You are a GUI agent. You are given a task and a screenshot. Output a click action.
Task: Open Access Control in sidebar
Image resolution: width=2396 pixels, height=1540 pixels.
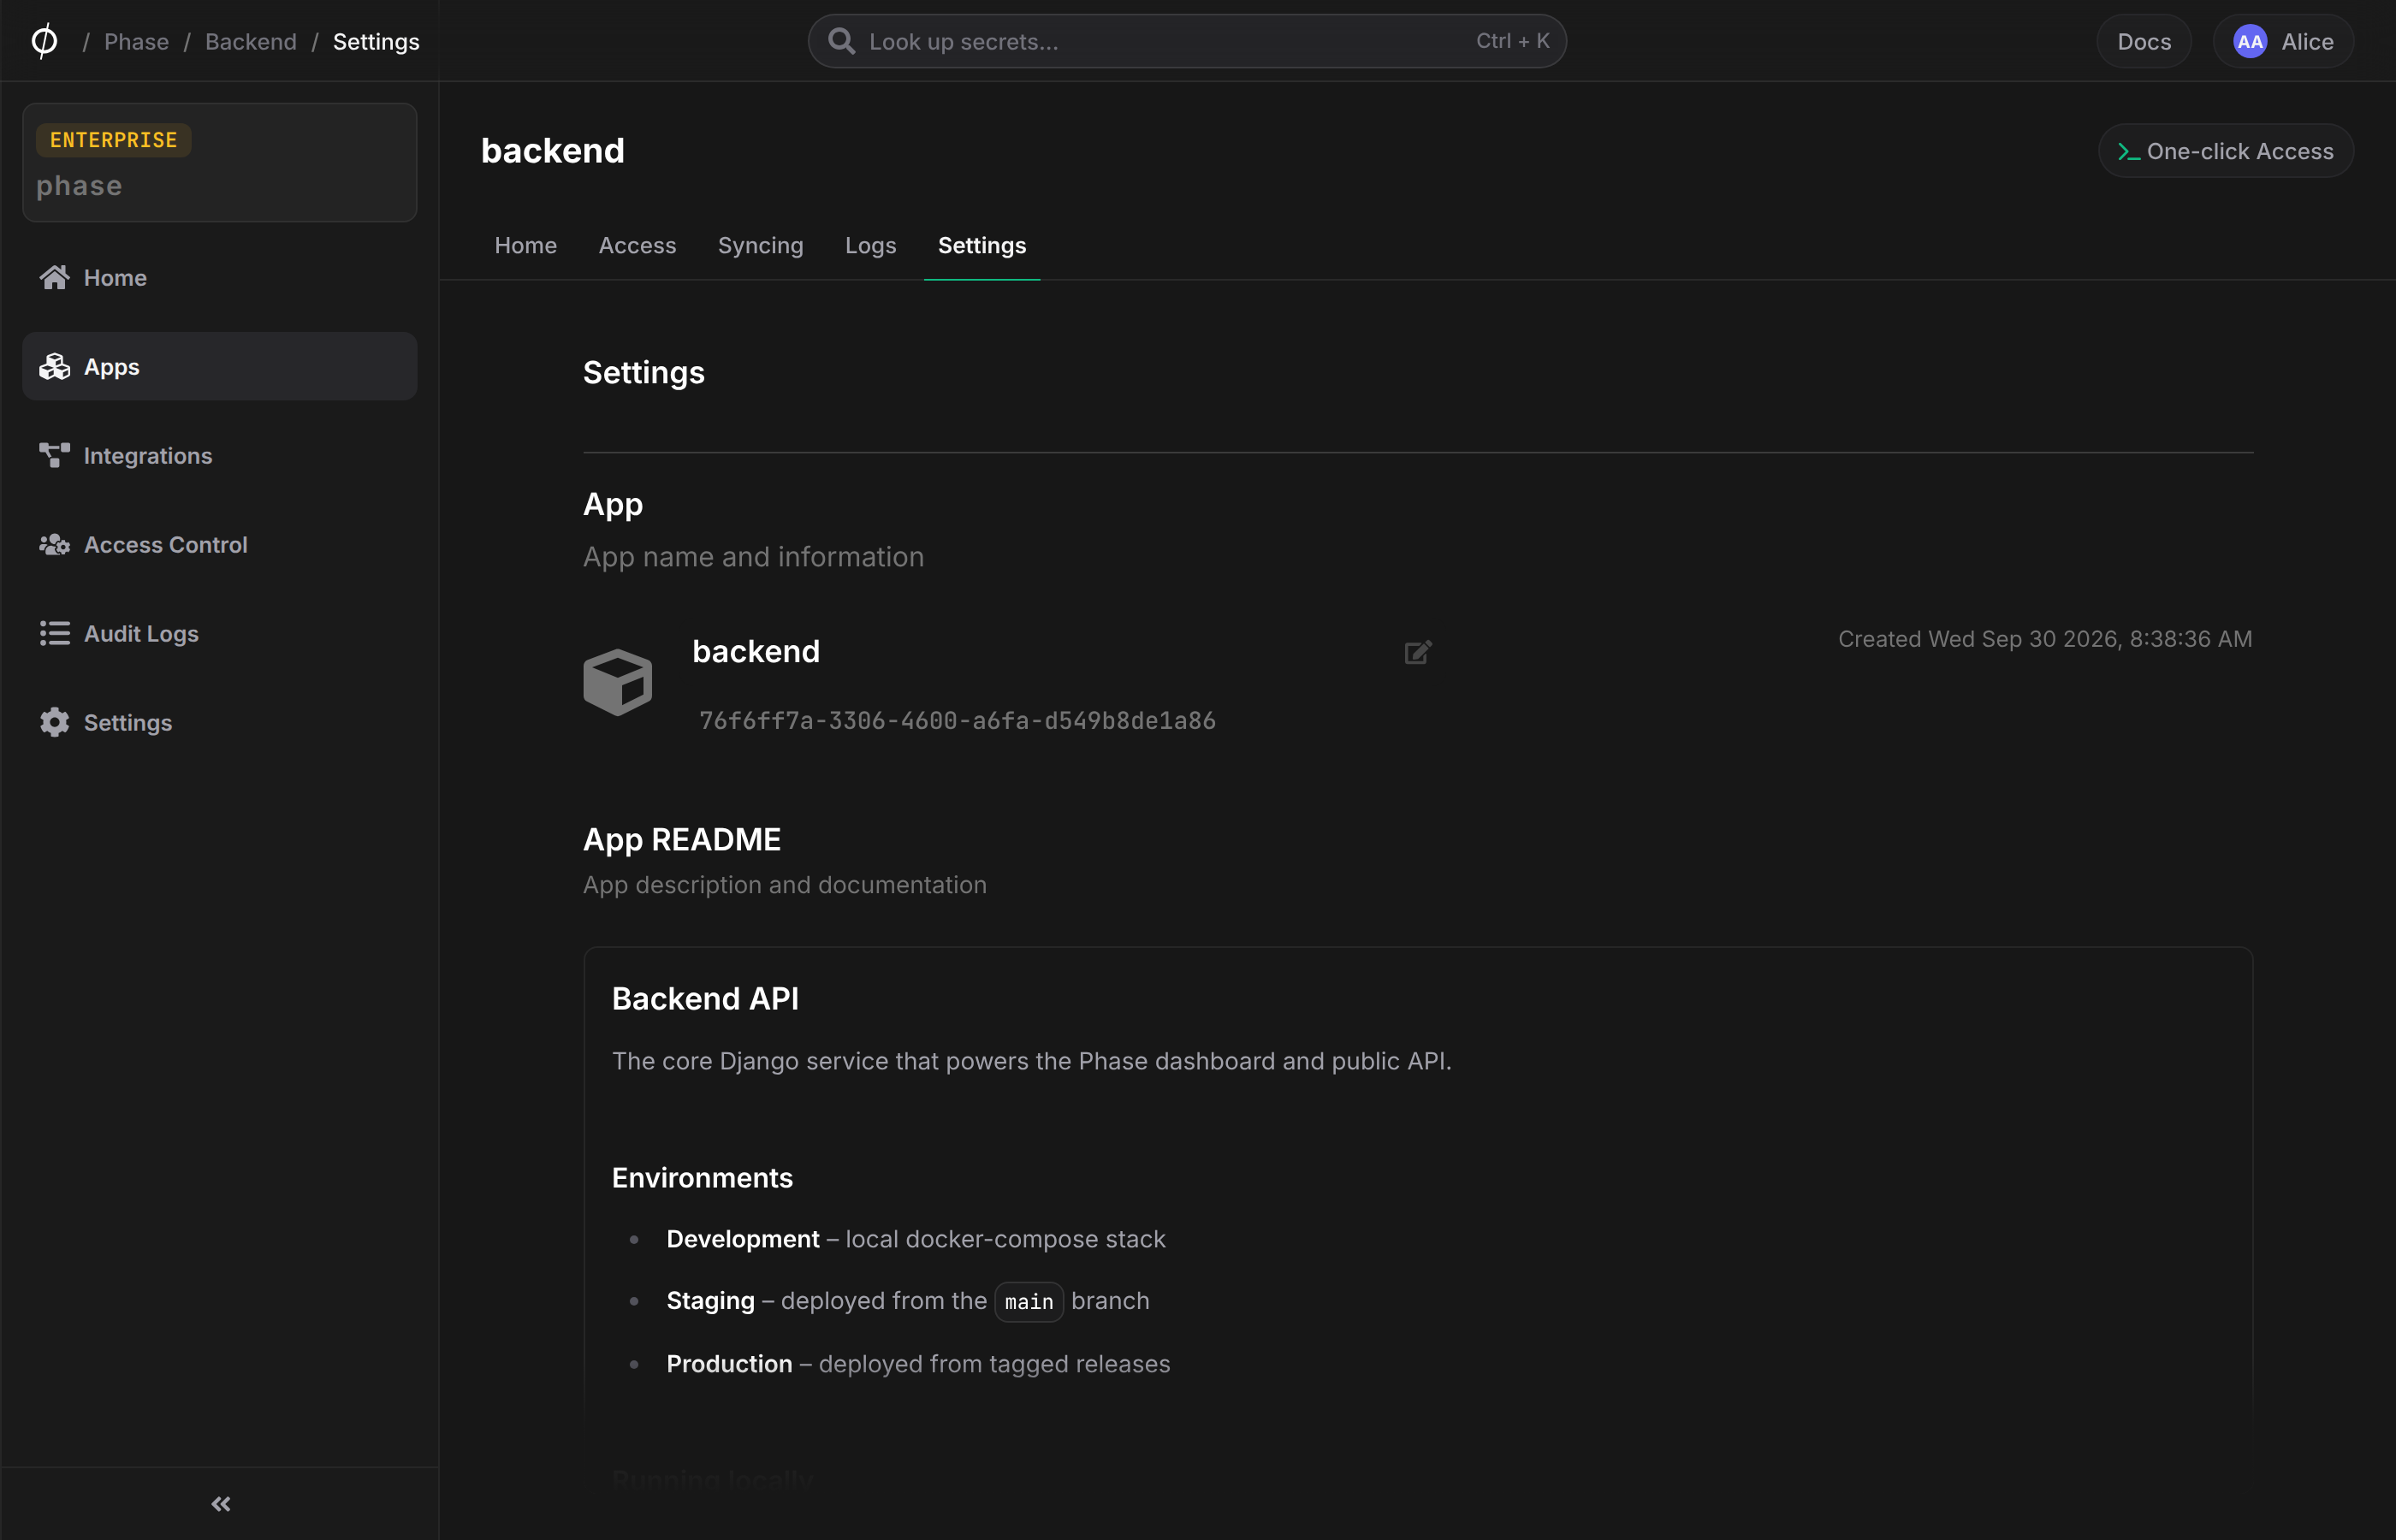pyautogui.click(x=220, y=544)
